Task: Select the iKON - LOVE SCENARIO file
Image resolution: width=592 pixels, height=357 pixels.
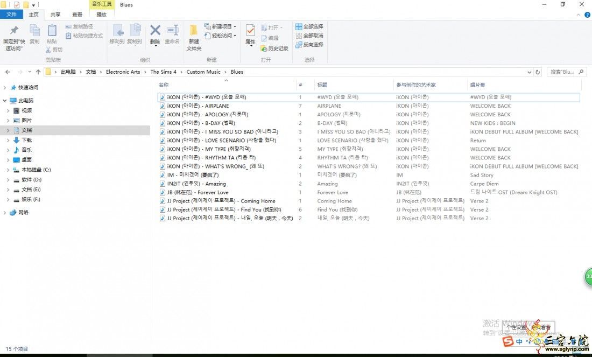Action: click(x=222, y=140)
